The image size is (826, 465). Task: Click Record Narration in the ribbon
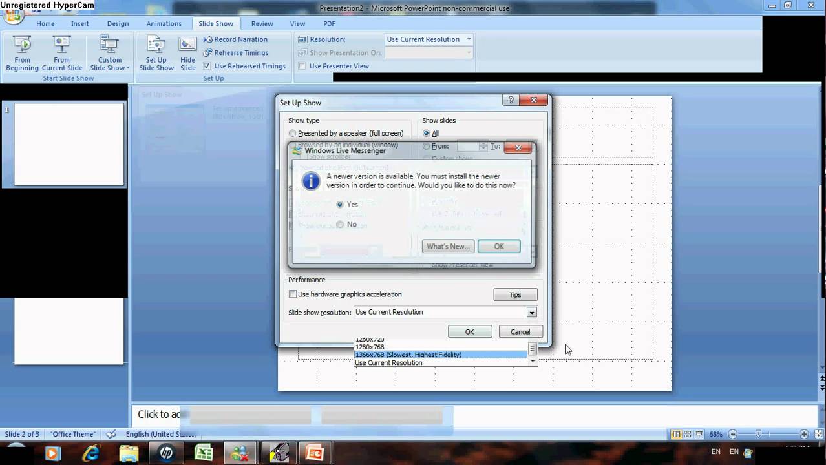coord(235,39)
